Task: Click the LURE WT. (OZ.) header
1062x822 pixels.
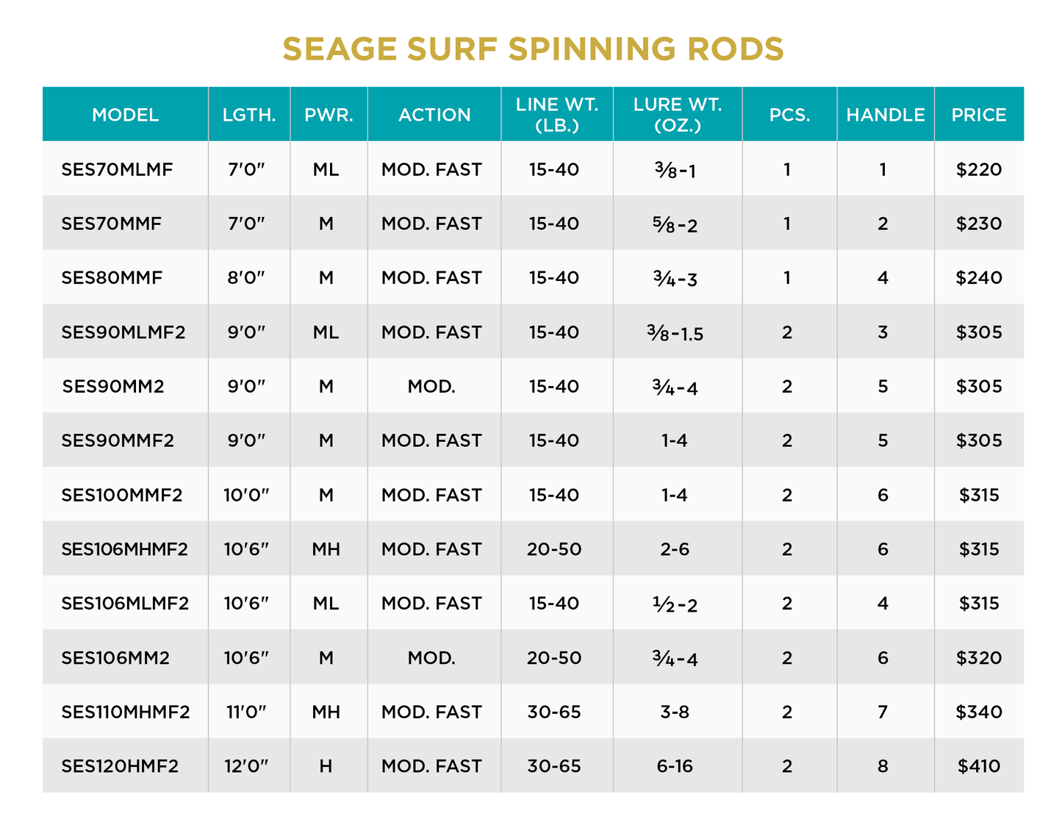Action: point(678,115)
